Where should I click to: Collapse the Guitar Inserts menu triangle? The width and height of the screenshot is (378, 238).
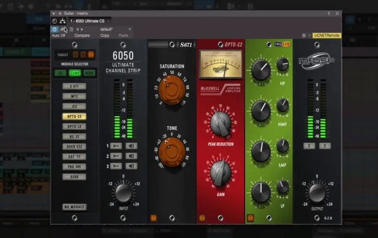pos(54,14)
